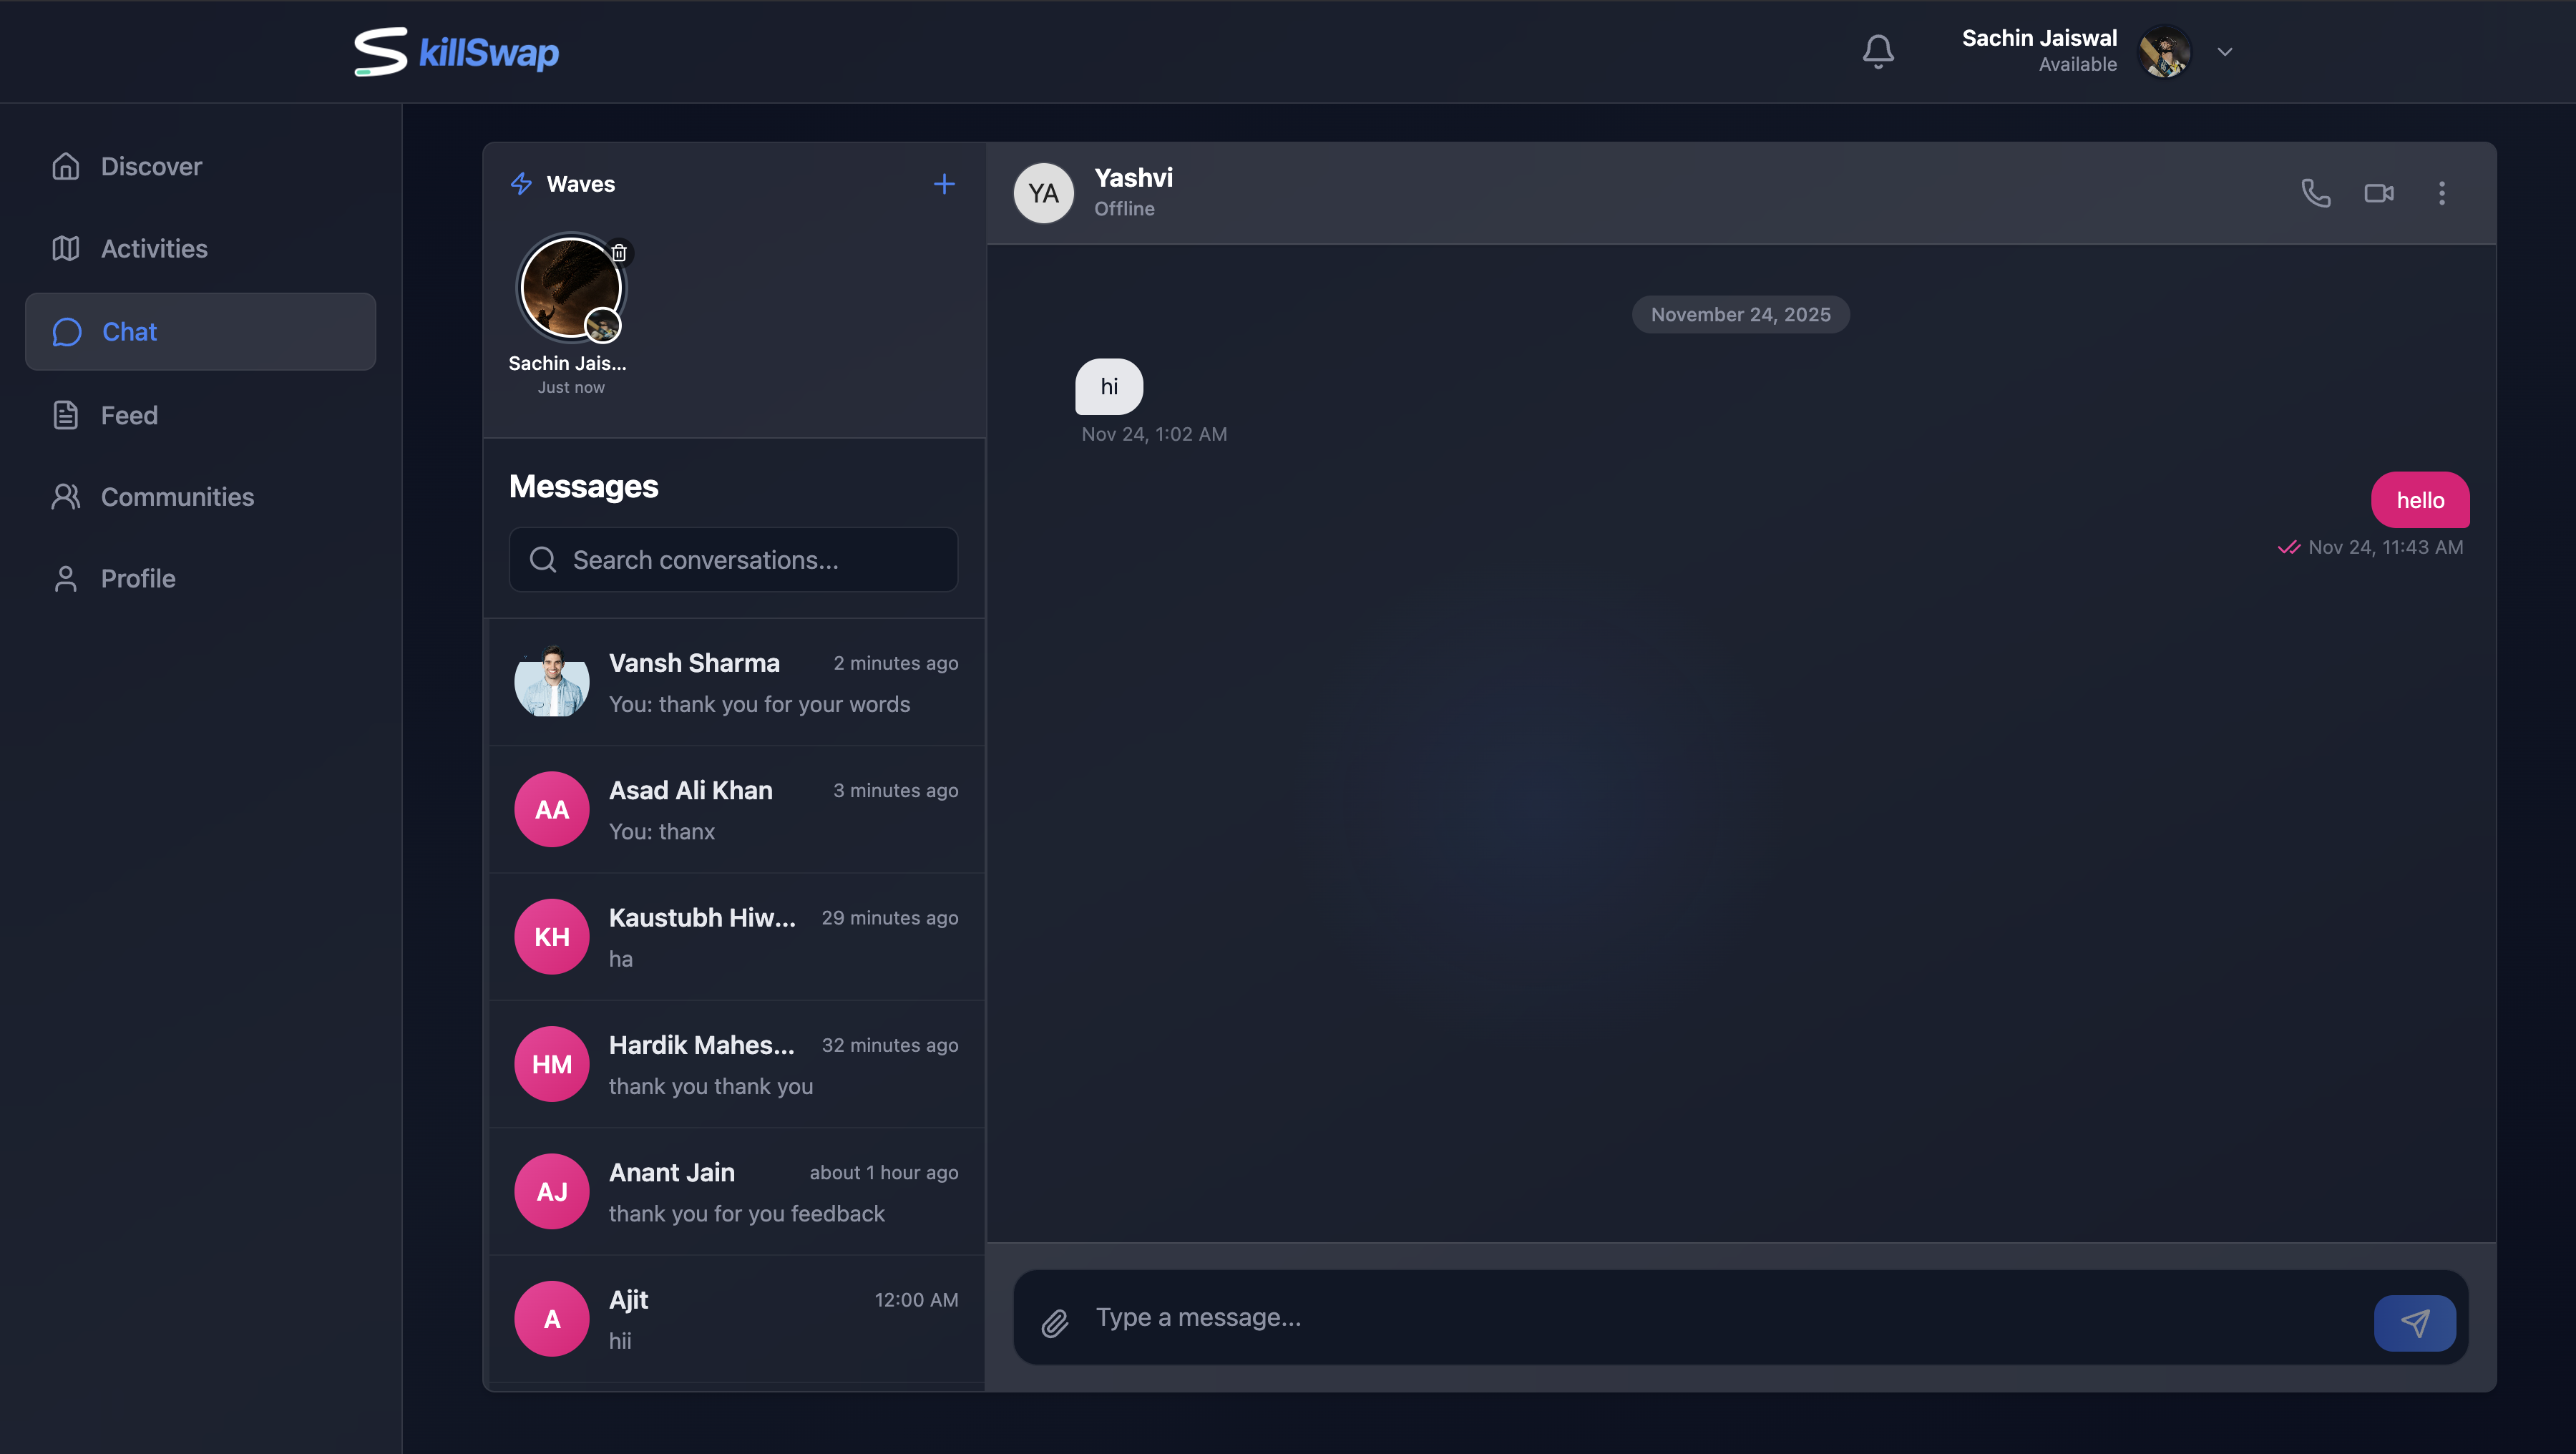This screenshot has height=1454, width=2576.
Task: Click the SkillSwap logo
Action: [457, 52]
